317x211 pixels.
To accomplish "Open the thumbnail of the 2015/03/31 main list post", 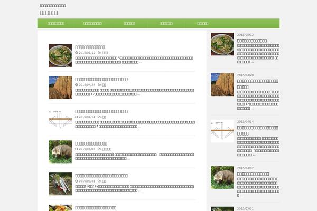I will click(60, 184).
